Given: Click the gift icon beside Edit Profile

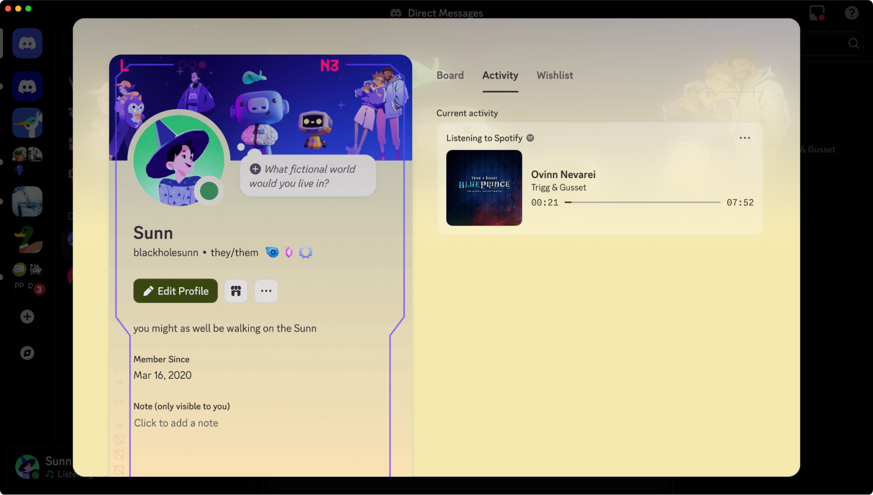Looking at the screenshot, I should click(236, 291).
